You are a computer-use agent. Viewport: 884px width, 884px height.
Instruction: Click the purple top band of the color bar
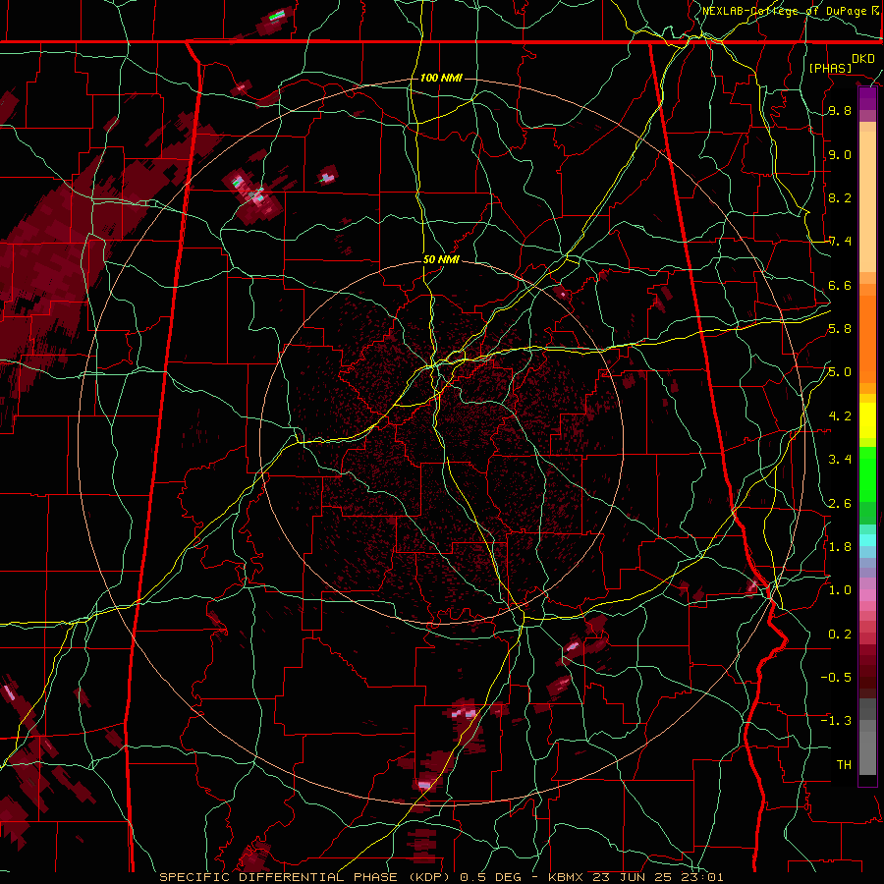[867, 98]
